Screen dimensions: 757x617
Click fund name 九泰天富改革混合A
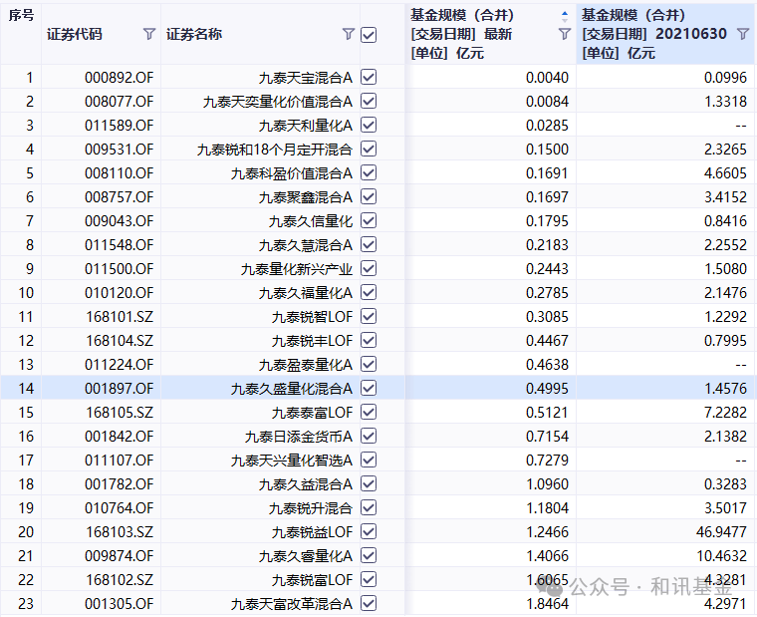[x=292, y=603]
